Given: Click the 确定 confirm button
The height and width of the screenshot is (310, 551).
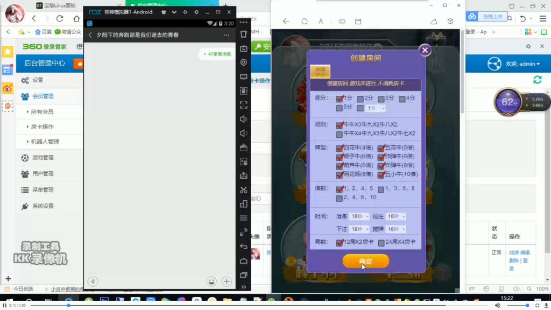Looking at the screenshot, I should click(365, 261).
